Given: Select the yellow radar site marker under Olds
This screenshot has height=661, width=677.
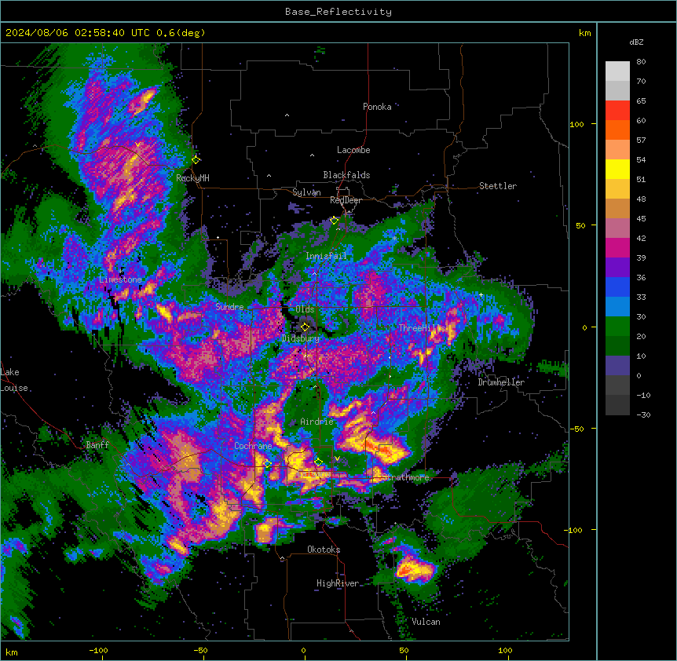Looking at the screenshot, I should 305,327.
